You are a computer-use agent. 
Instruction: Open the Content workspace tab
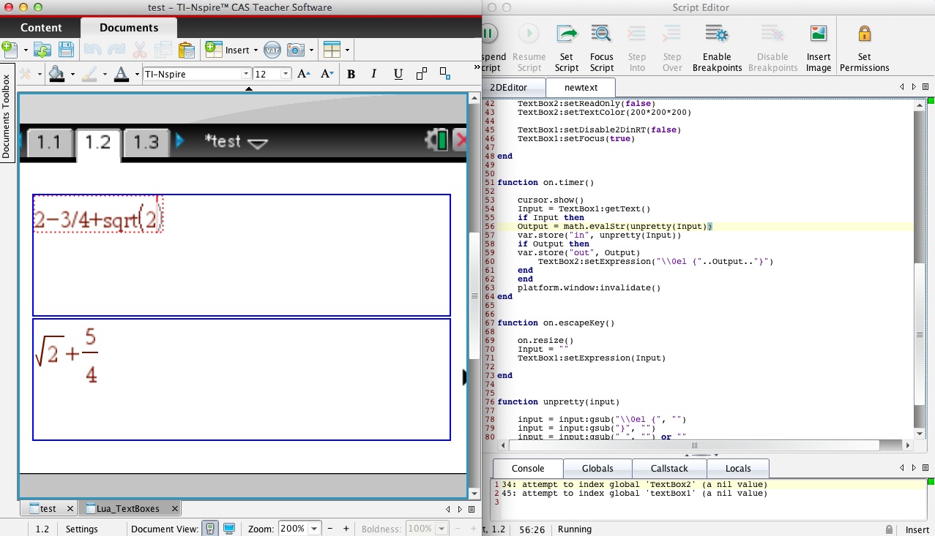tap(41, 28)
